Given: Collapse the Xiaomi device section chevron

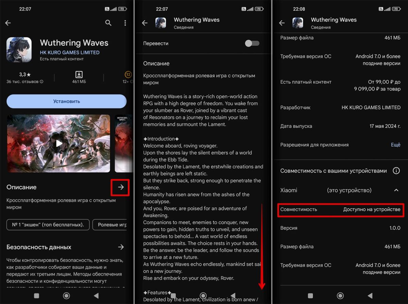Looking at the screenshot, I should pyautogui.click(x=396, y=190).
